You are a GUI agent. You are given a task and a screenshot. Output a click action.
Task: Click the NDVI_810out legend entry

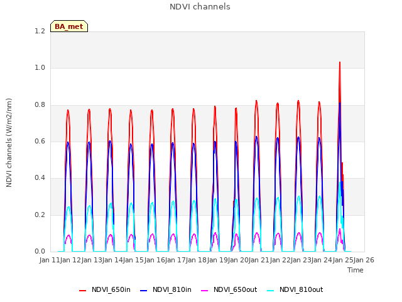[295, 289]
